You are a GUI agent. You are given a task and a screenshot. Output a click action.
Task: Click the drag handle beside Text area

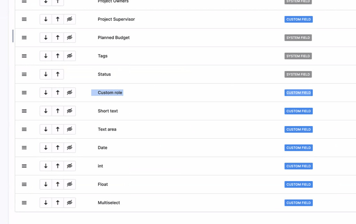pos(24,129)
